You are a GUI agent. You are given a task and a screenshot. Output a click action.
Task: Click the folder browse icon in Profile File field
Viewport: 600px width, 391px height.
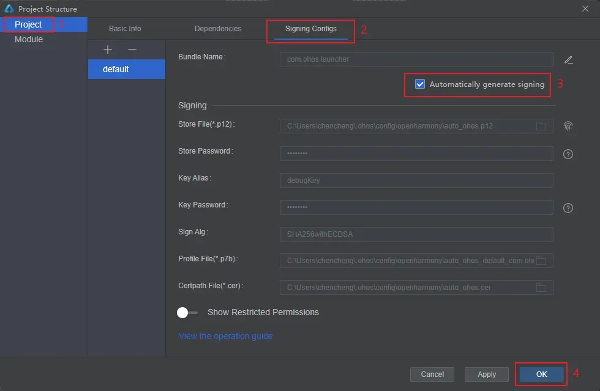point(541,261)
